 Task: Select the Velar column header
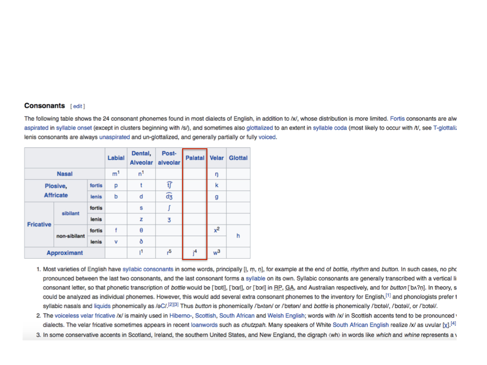216,158
